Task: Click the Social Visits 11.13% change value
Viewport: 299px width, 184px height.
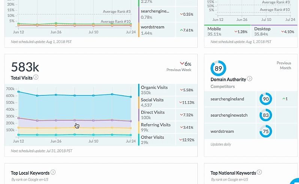Action: pyautogui.click(x=187, y=102)
